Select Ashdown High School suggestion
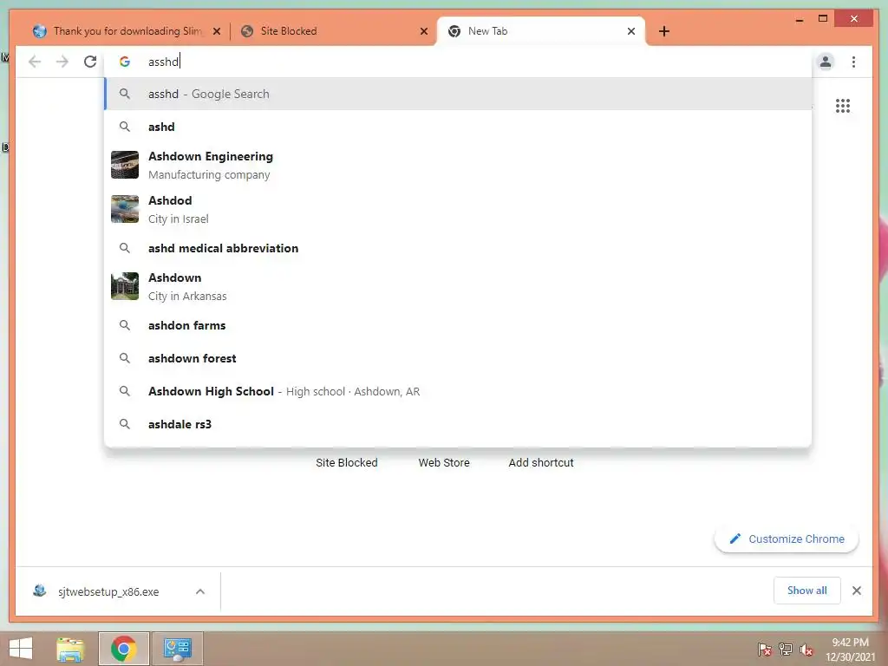 pos(458,391)
